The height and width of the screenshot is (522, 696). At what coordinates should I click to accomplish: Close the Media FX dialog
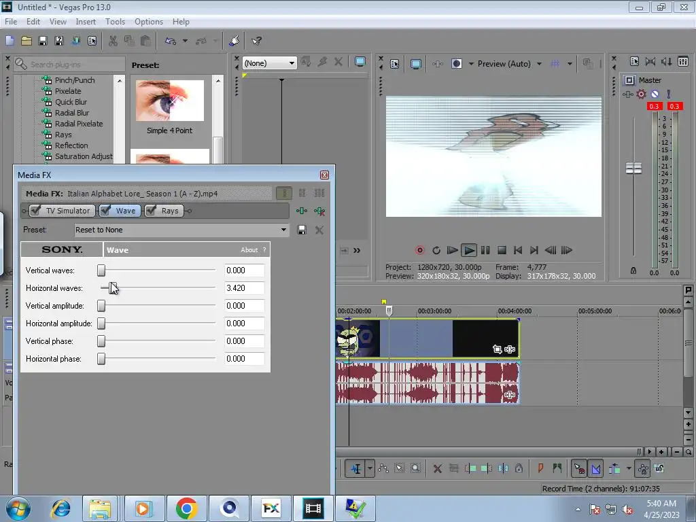[324, 175]
